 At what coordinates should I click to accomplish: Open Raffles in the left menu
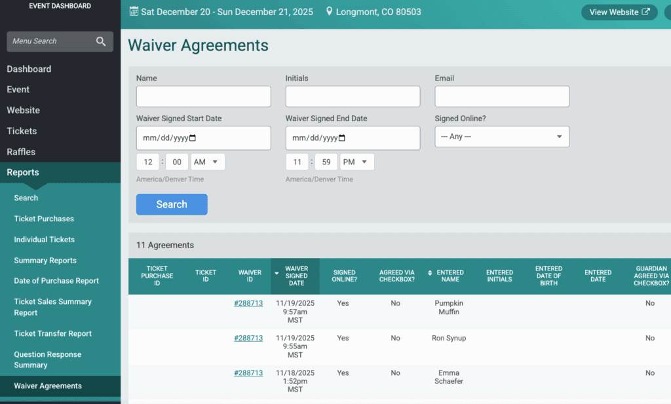point(21,152)
